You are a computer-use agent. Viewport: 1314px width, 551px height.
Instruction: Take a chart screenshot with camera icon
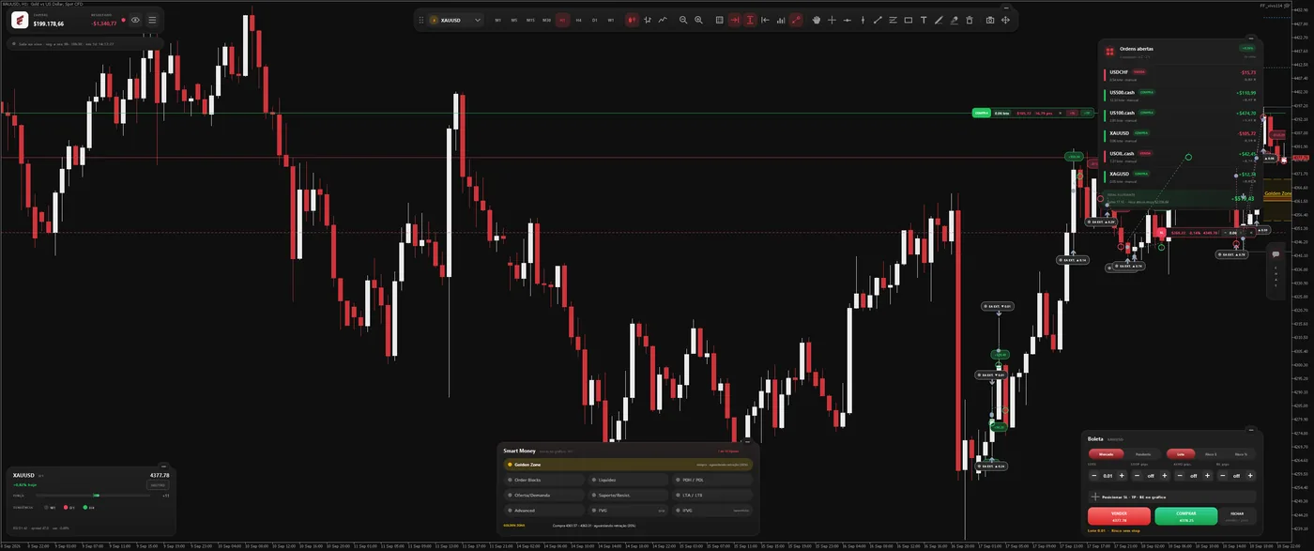[990, 20]
